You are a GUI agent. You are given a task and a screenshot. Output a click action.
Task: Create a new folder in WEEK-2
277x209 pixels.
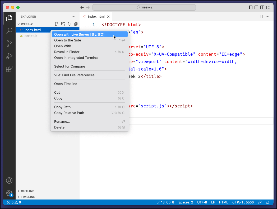[x=63, y=24]
